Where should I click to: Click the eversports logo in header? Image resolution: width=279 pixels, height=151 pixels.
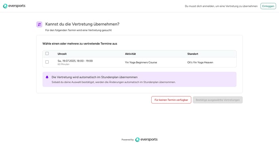point(14,6)
